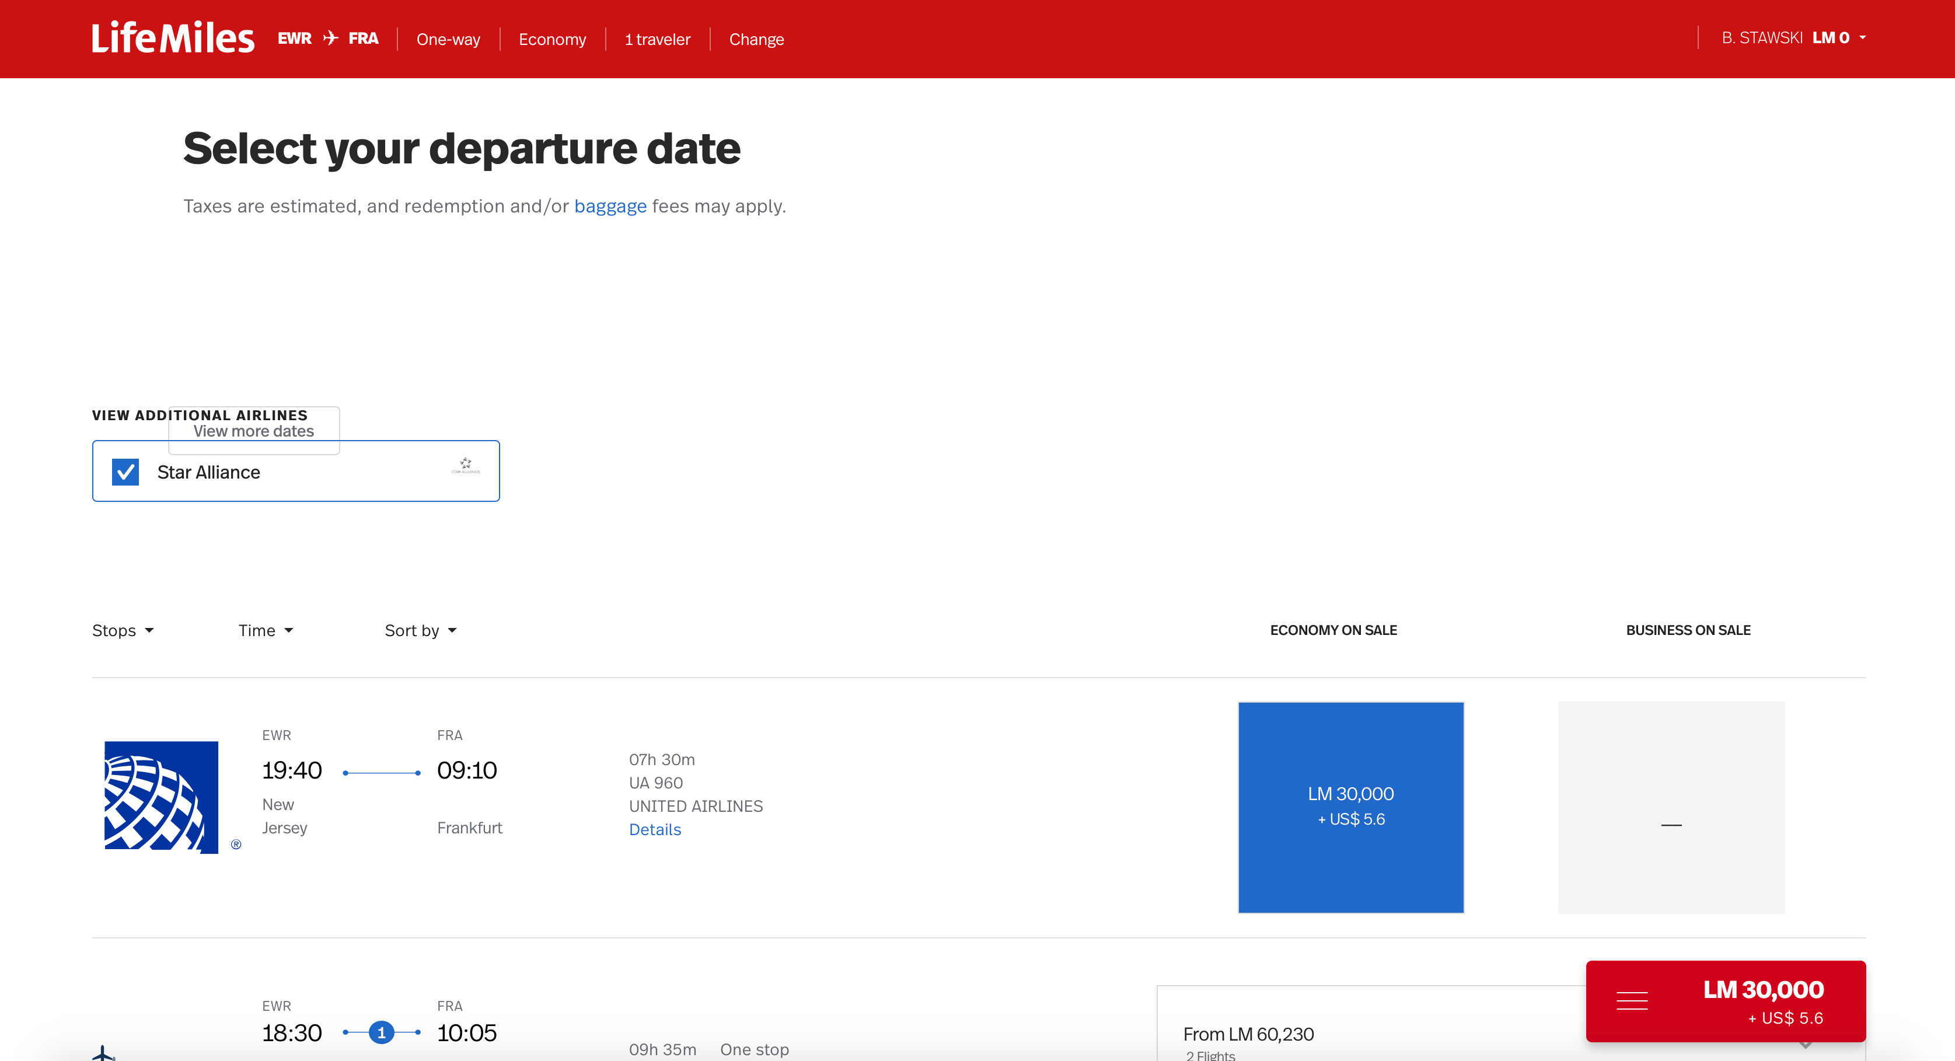The height and width of the screenshot is (1061, 1955).
Task: Click the red LM 30,000 price summary button
Action: (x=1726, y=1001)
